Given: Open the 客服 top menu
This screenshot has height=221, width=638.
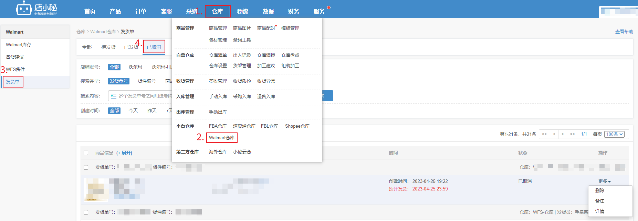Looking at the screenshot, I should tap(166, 11).
